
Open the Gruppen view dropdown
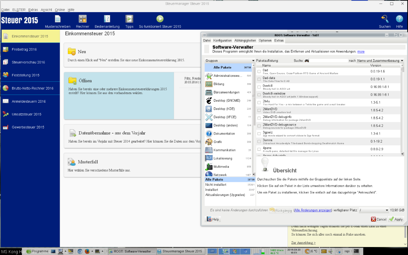[x=230, y=61]
